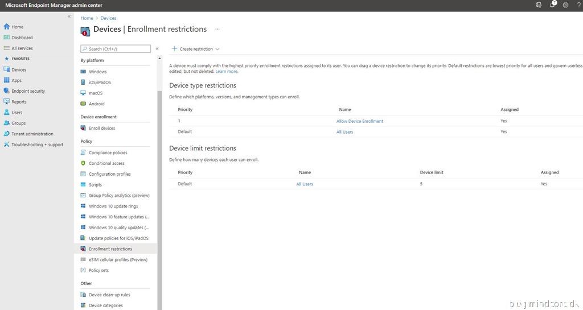The image size is (583, 310).
Task: Open the Allow Device Enrollment restriction
Action: tap(359, 121)
